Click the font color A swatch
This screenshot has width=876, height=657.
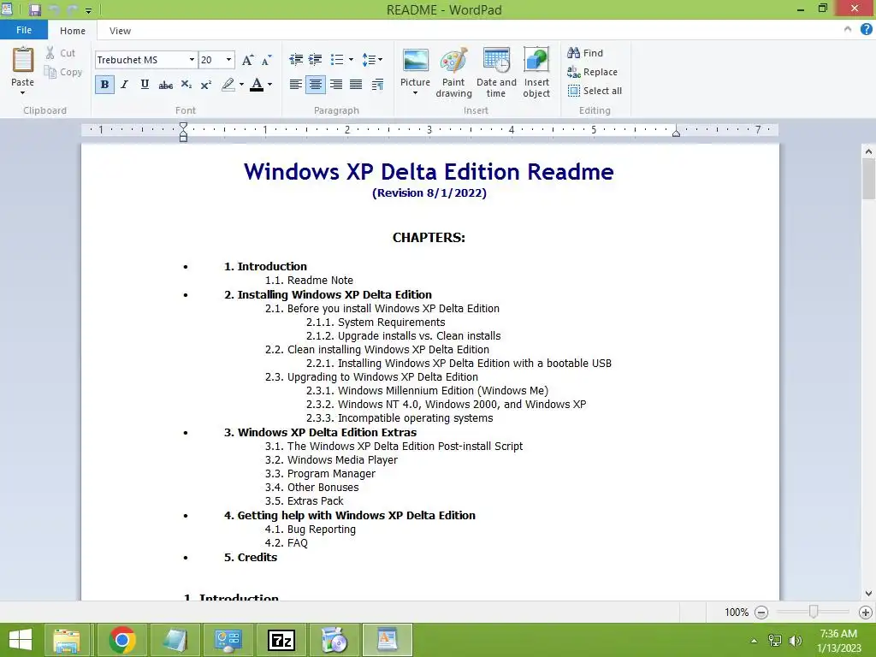click(x=257, y=85)
